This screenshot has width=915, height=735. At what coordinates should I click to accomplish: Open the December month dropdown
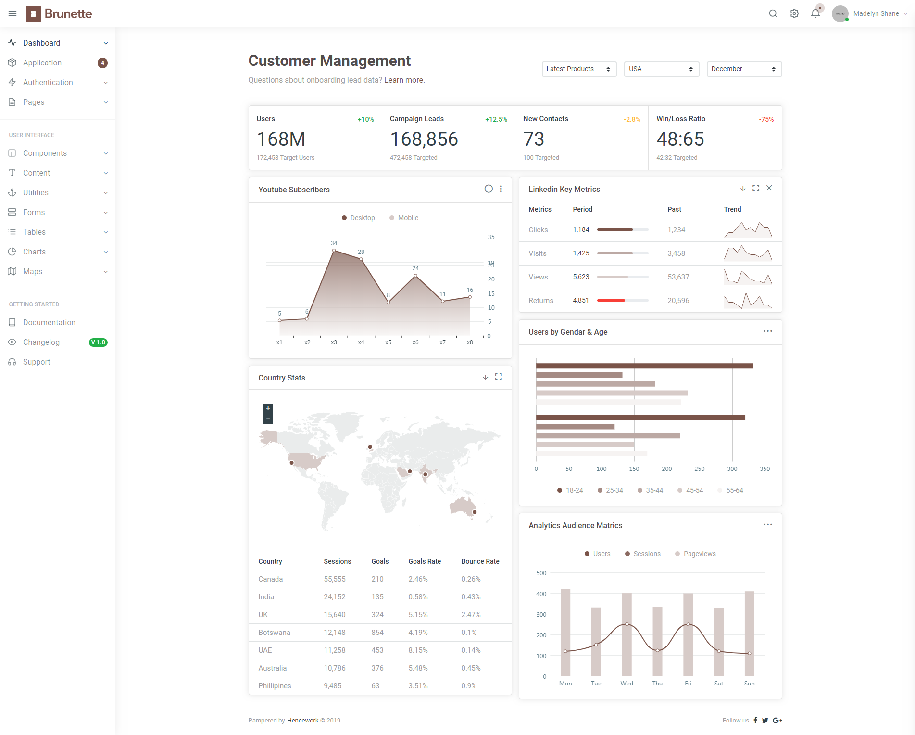(x=744, y=69)
